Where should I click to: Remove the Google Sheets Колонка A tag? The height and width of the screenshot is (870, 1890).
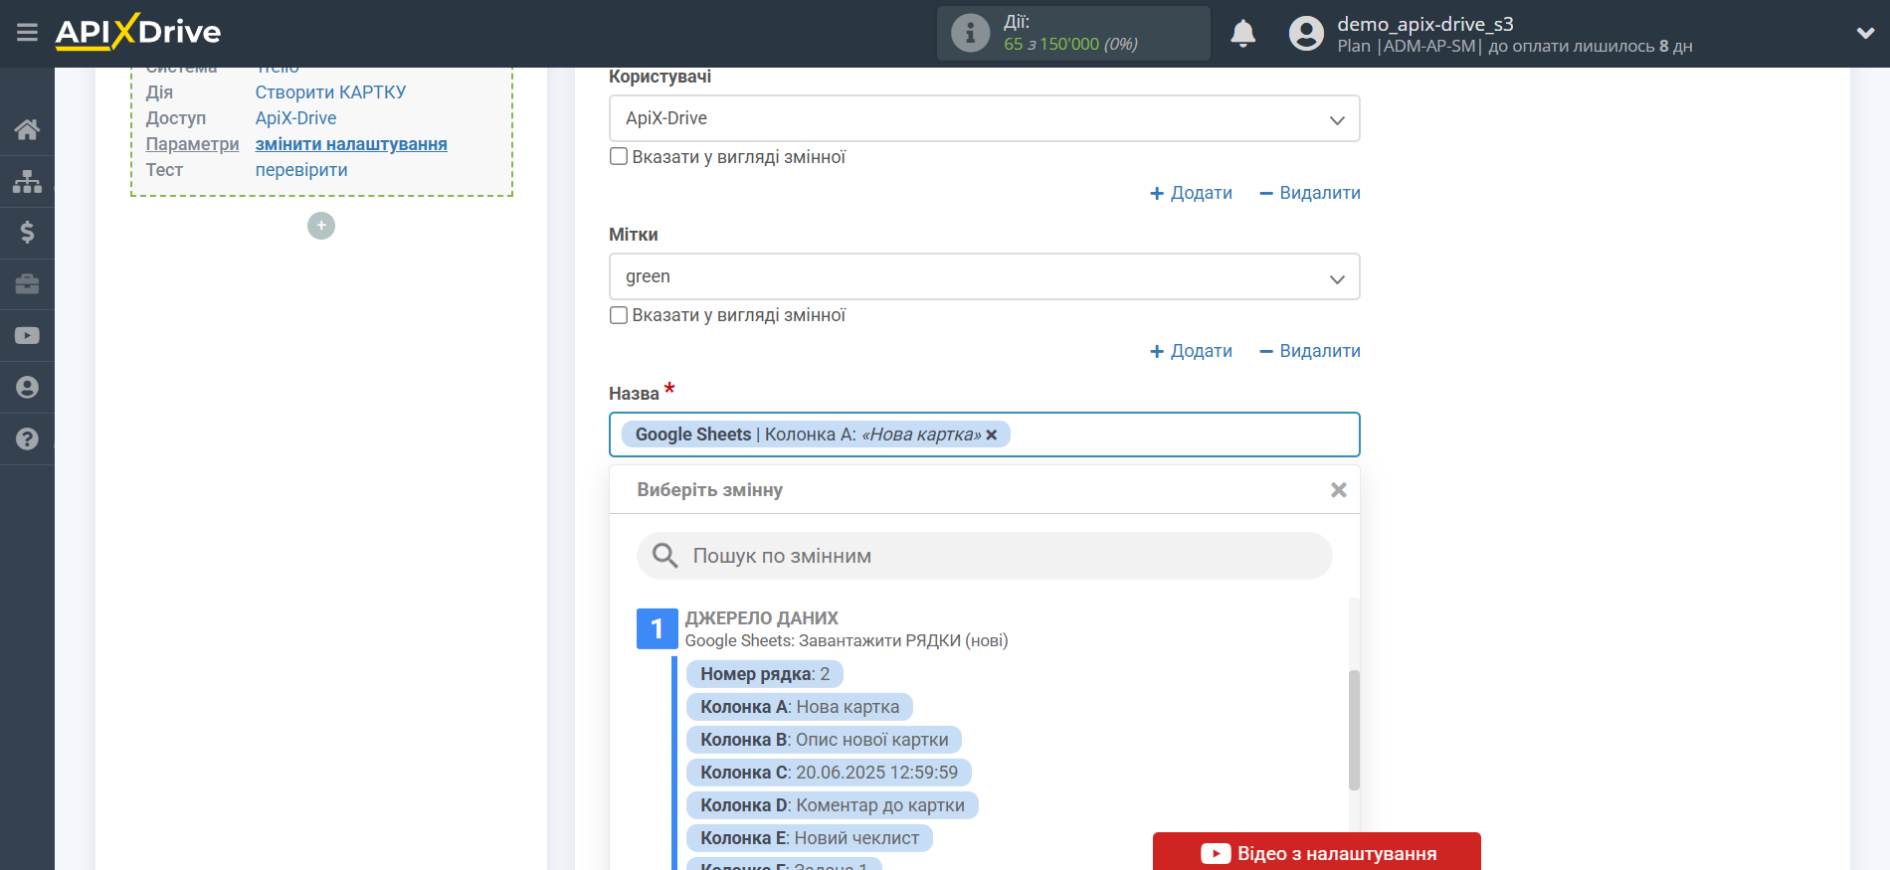pos(991,435)
